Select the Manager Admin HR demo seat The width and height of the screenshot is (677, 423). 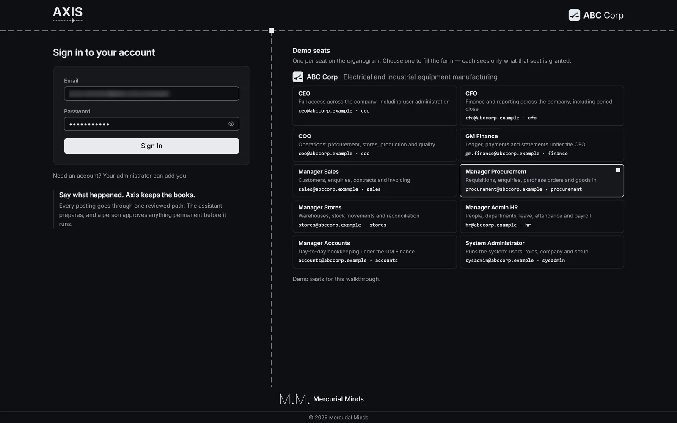[x=542, y=216]
